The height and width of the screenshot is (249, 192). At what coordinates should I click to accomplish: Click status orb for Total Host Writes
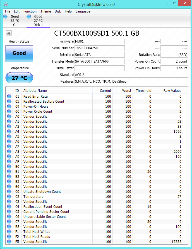pyautogui.click(x=9, y=232)
